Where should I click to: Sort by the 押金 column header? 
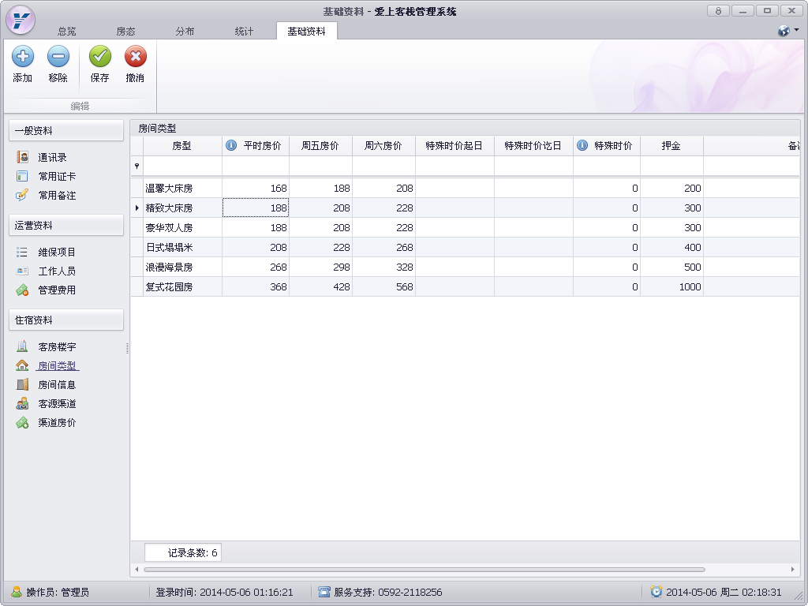click(x=671, y=146)
